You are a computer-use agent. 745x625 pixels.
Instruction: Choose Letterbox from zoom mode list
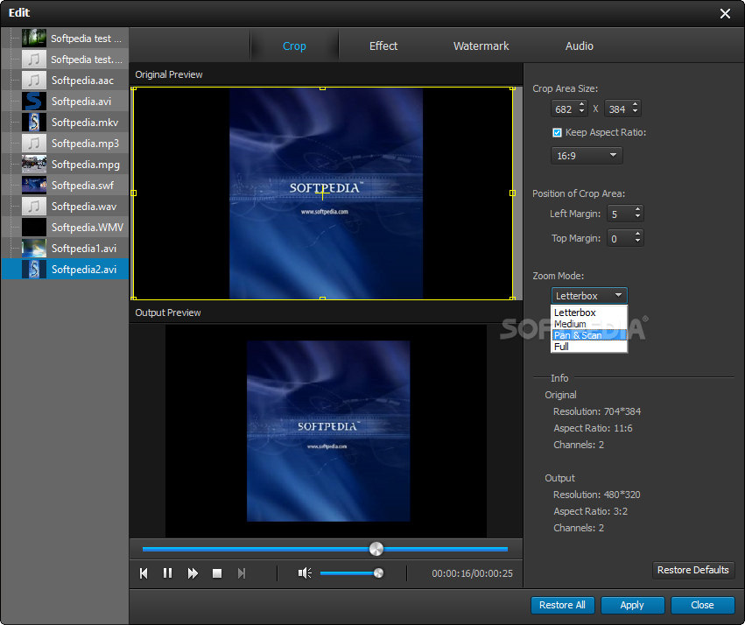pyautogui.click(x=589, y=312)
